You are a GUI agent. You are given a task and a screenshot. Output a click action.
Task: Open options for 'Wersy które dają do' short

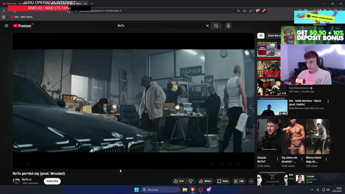(326, 159)
